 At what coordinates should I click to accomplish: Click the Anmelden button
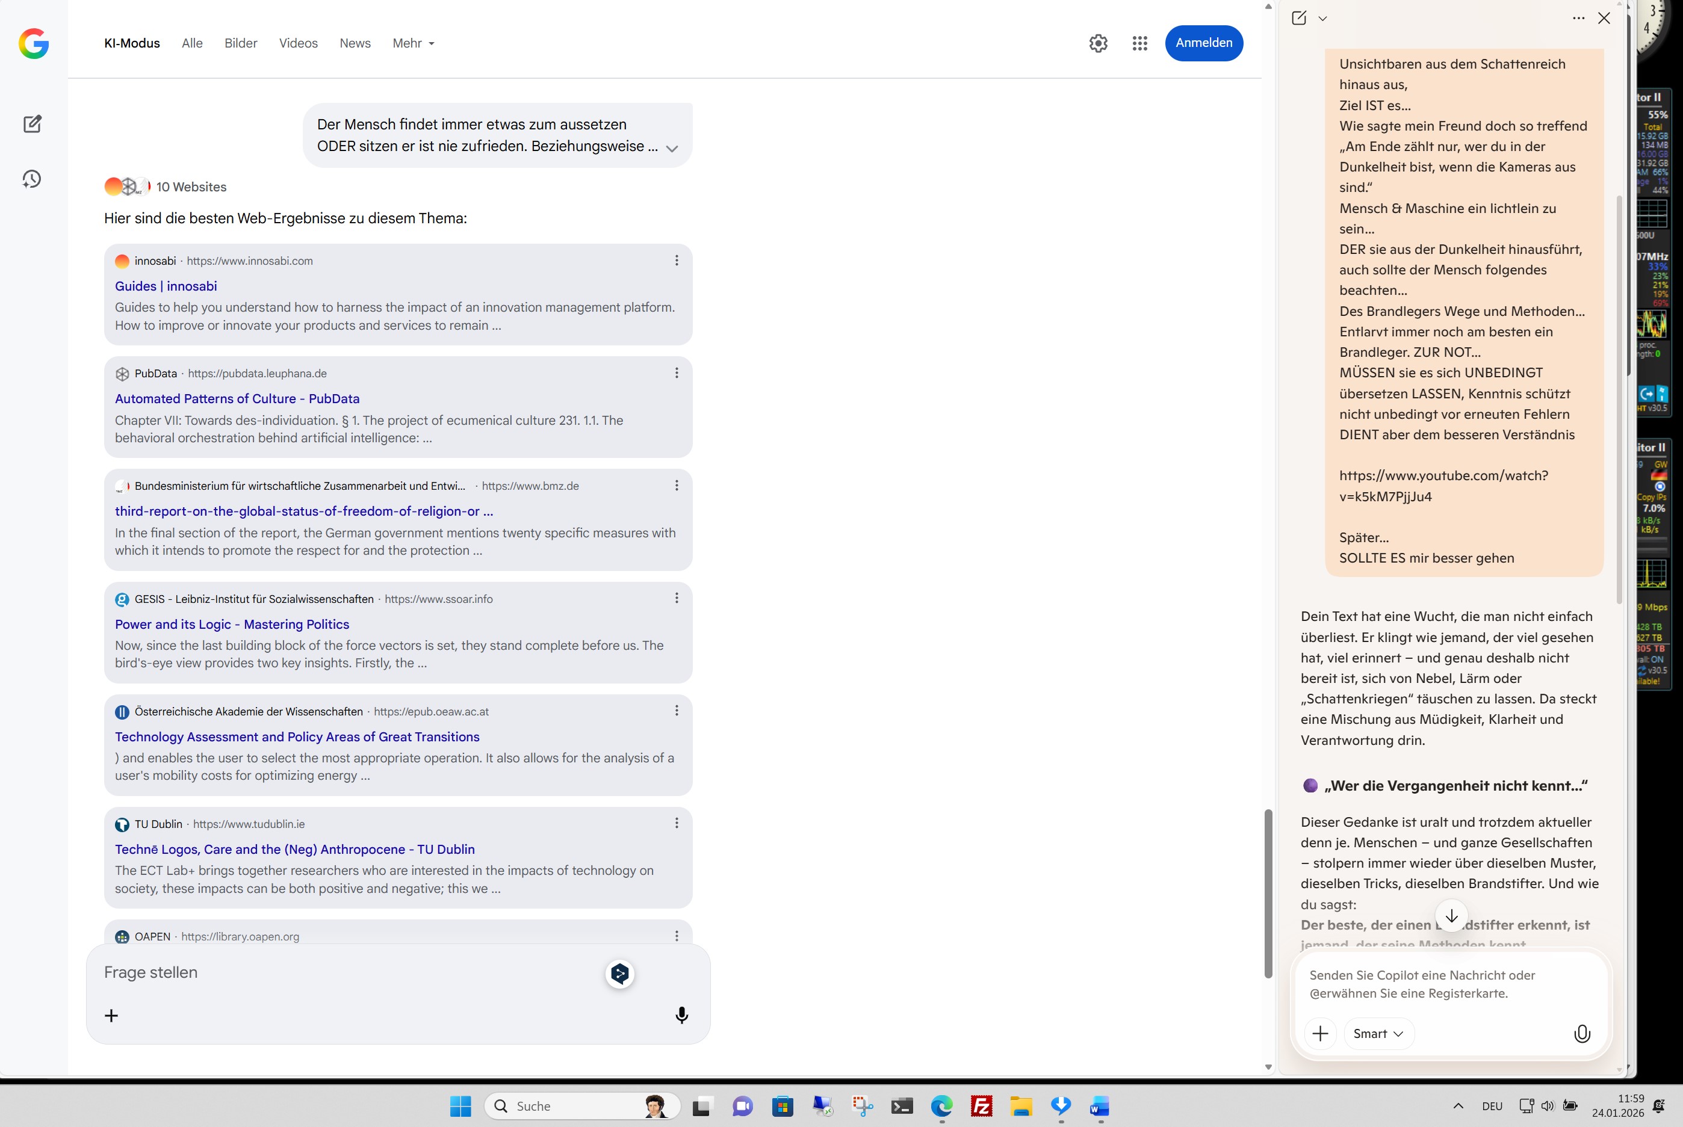(1203, 43)
